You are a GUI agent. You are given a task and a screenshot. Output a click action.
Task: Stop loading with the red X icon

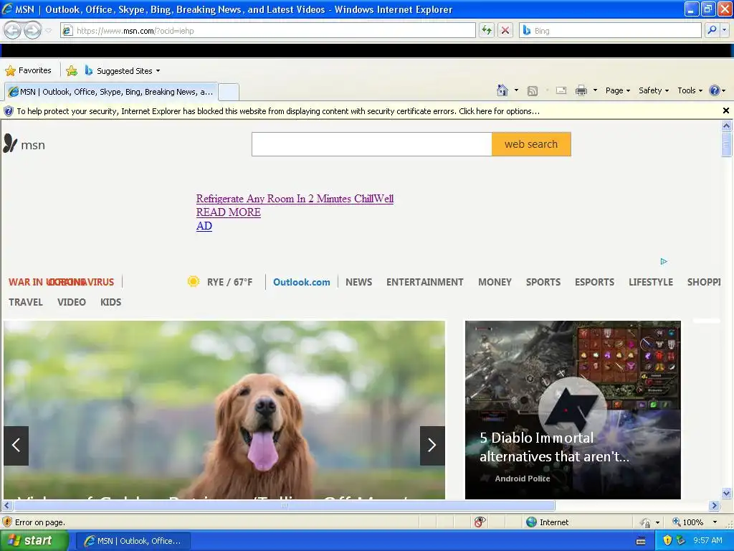click(505, 30)
